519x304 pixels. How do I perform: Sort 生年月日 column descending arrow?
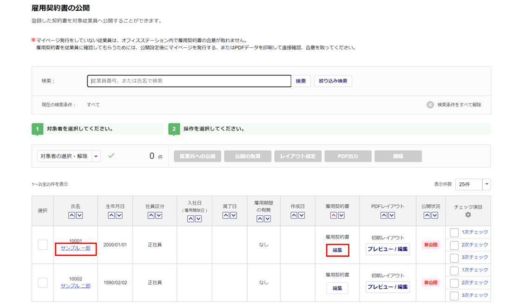[x=119, y=215]
